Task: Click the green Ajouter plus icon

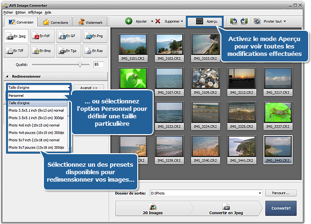Action: pyautogui.click(x=129, y=21)
